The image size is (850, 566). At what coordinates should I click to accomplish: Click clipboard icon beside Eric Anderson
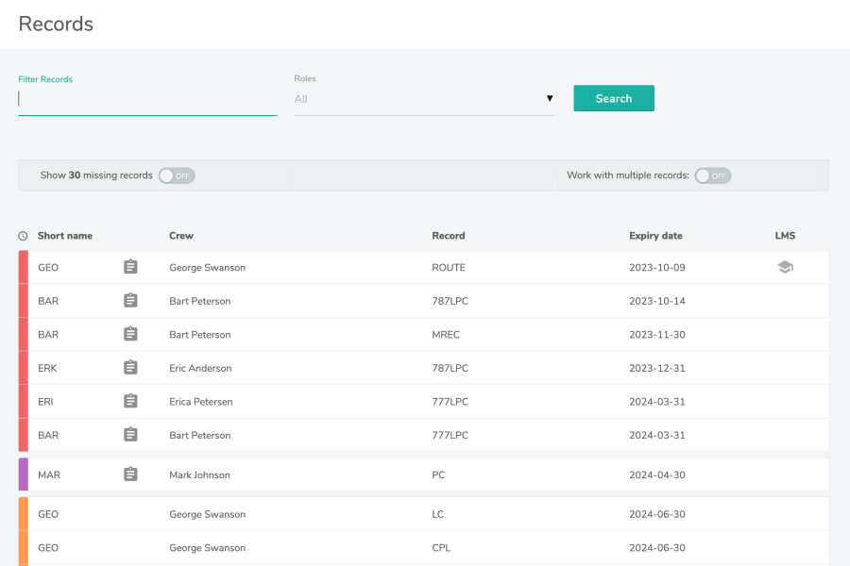click(x=130, y=368)
